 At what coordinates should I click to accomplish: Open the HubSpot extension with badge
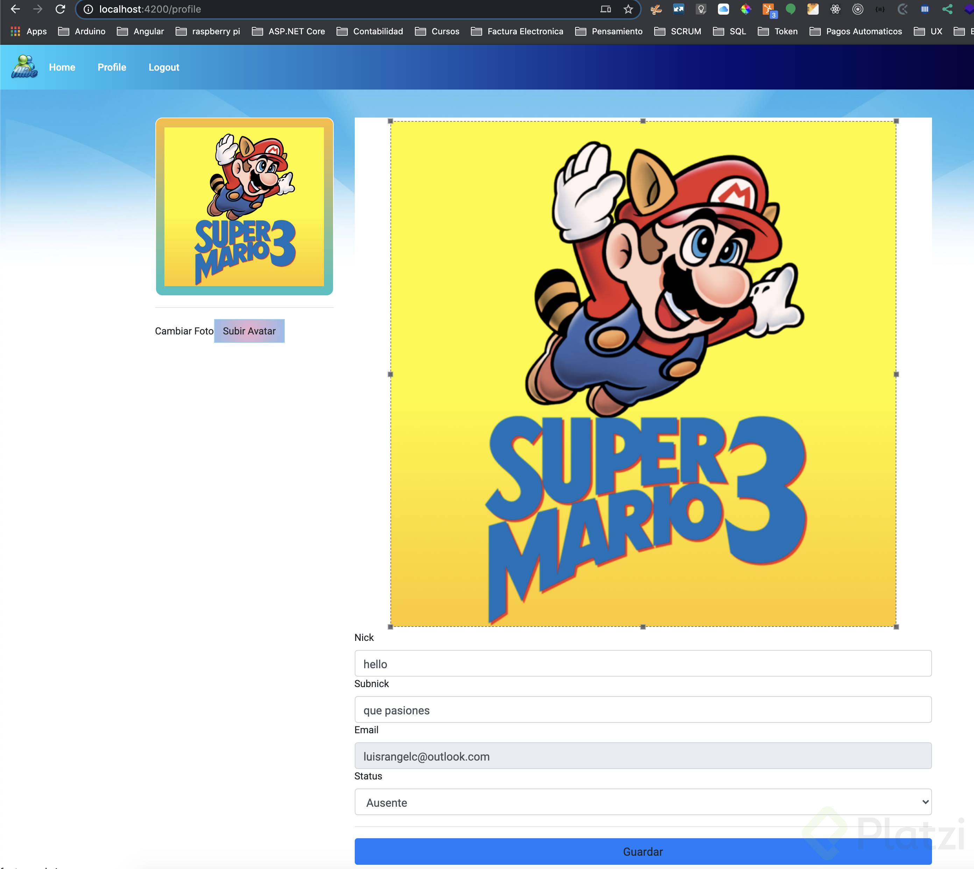coord(769,9)
